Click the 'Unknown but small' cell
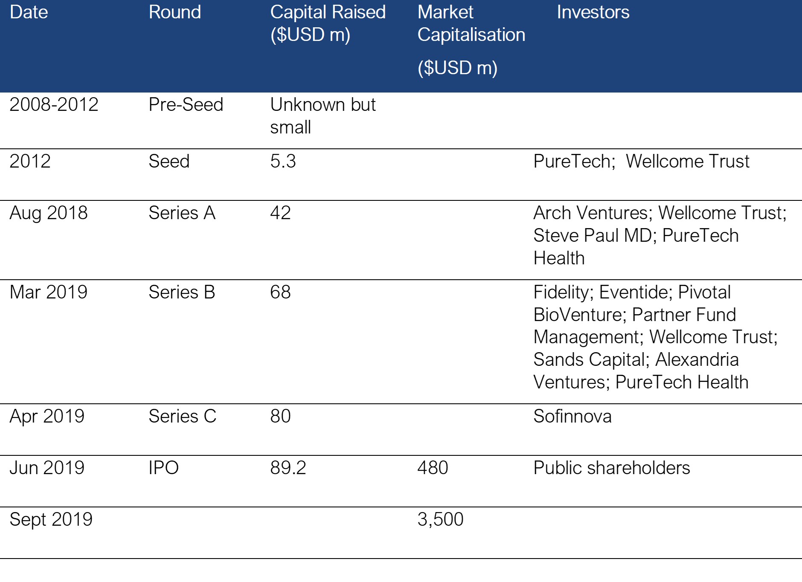Image resolution: width=802 pixels, height=582 pixels. (323, 116)
